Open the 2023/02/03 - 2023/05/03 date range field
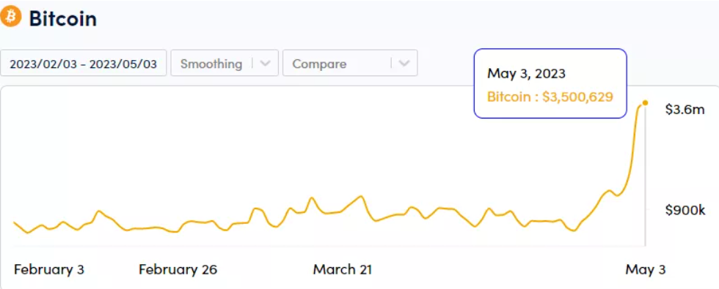719x289 pixels. pyautogui.click(x=83, y=63)
